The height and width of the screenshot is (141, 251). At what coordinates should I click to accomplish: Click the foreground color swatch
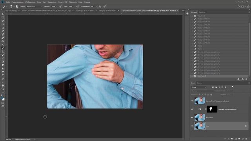coord(2,98)
